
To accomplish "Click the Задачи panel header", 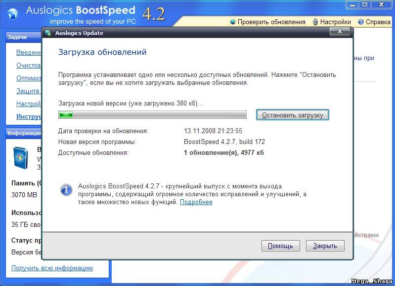I will (24, 37).
